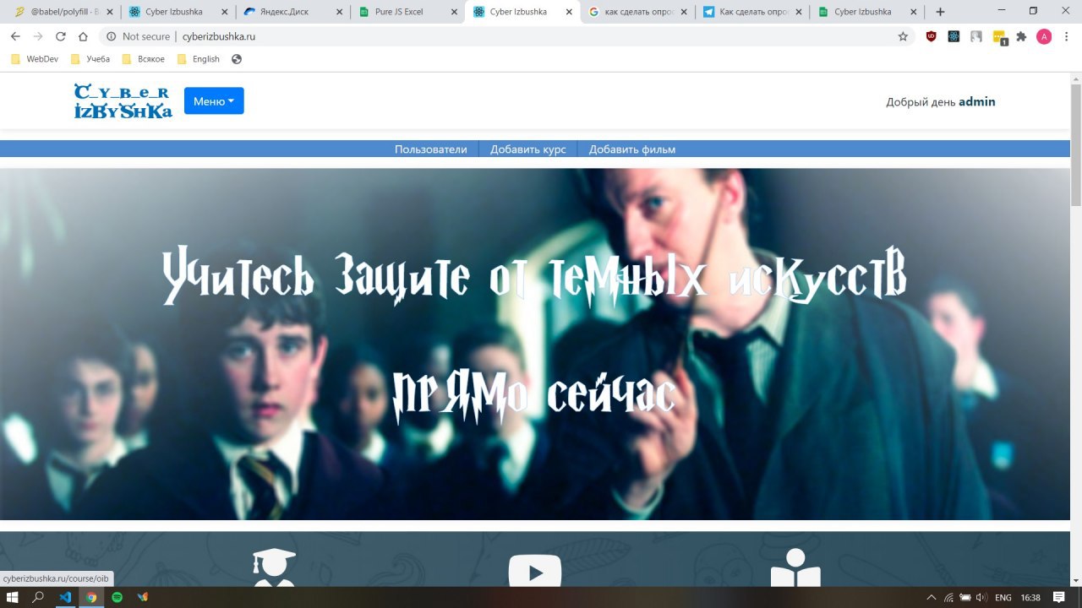Open the Extensions puzzle piece menu

coord(1021,36)
